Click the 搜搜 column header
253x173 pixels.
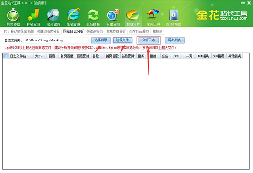tap(154, 56)
